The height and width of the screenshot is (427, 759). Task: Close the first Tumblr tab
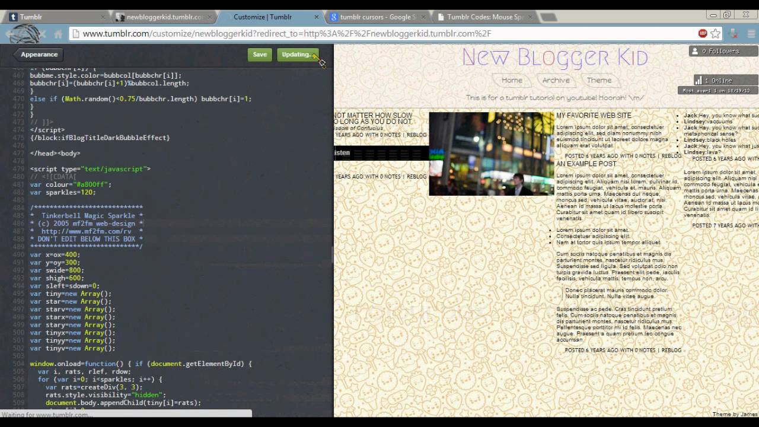pyautogui.click(x=103, y=17)
